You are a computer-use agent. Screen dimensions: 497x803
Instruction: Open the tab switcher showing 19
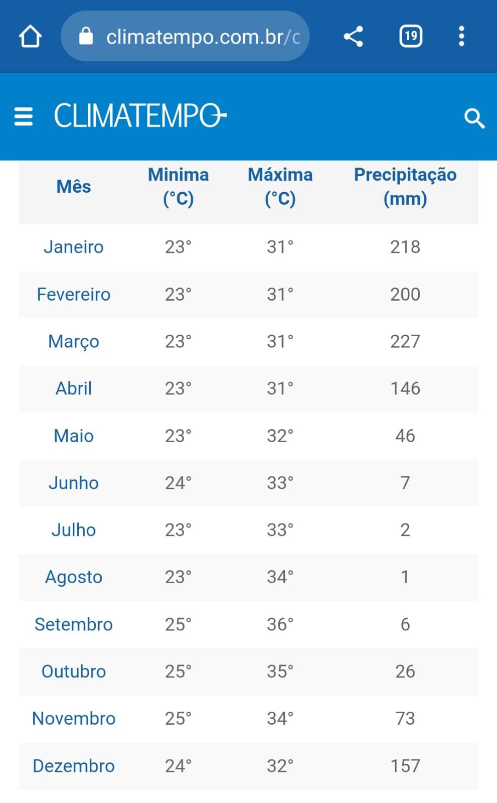[x=411, y=37]
